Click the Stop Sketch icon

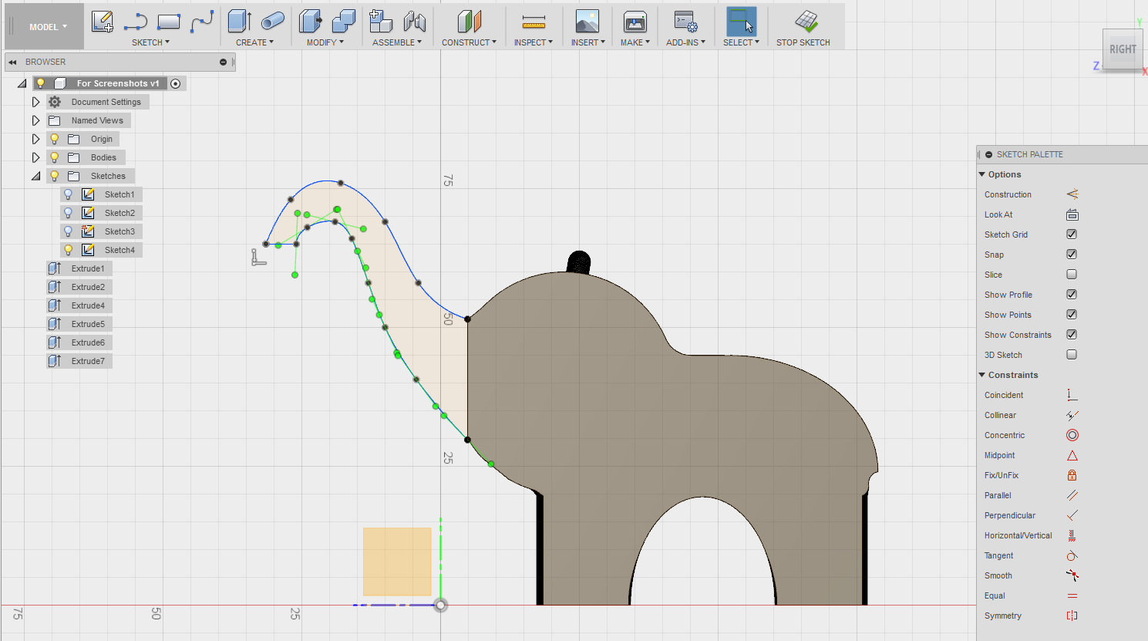coord(806,22)
